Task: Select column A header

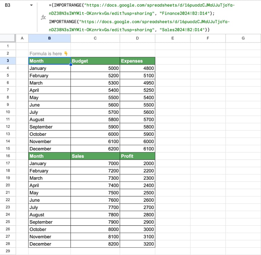Action: 22,38
